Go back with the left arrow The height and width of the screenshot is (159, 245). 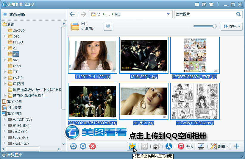(72, 14)
